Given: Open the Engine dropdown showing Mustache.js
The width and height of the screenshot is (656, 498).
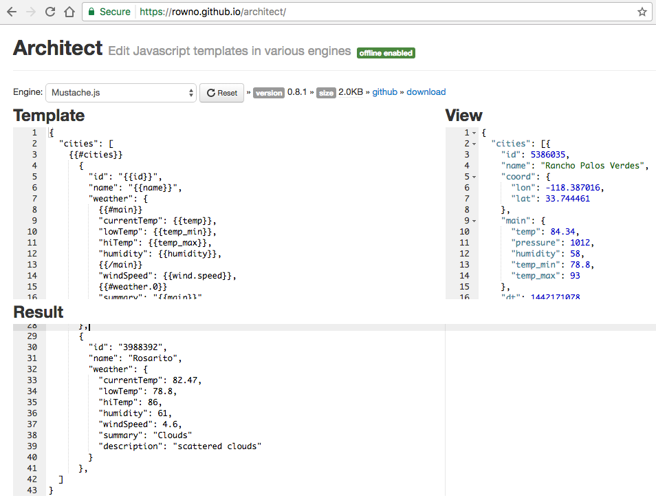Looking at the screenshot, I should [x=120, y=91].
